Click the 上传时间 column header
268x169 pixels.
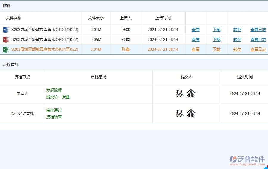click(x=163, y=18)
